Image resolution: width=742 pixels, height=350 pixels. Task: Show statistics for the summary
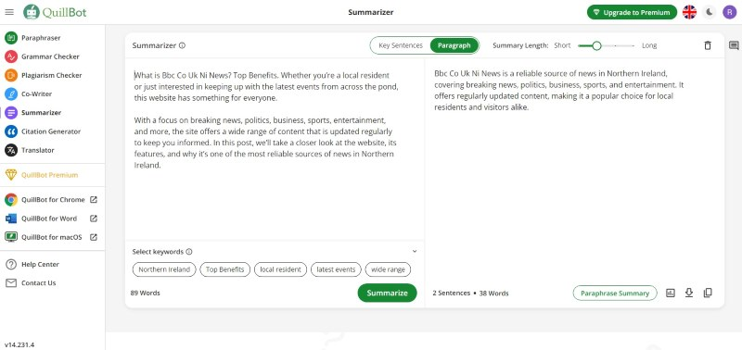point(671,293)
